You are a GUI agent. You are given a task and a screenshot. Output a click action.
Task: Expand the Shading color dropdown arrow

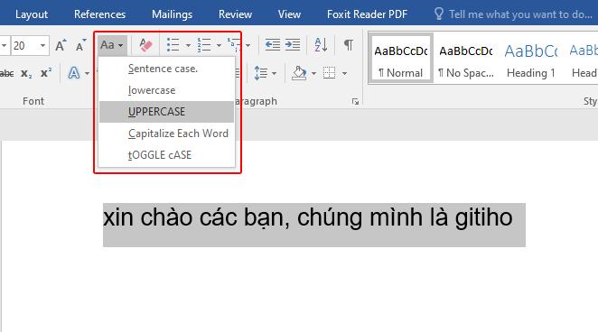(x=313, y=73)
